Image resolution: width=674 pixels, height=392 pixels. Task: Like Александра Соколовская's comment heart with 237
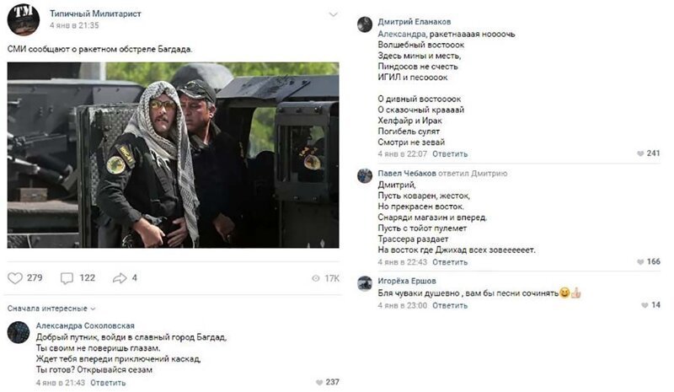[319, 382]
